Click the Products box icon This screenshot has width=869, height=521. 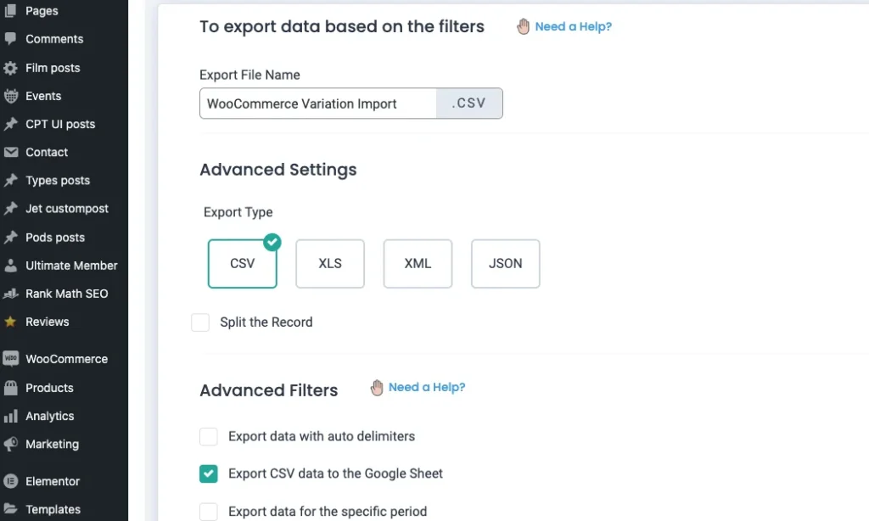[11, 388]
